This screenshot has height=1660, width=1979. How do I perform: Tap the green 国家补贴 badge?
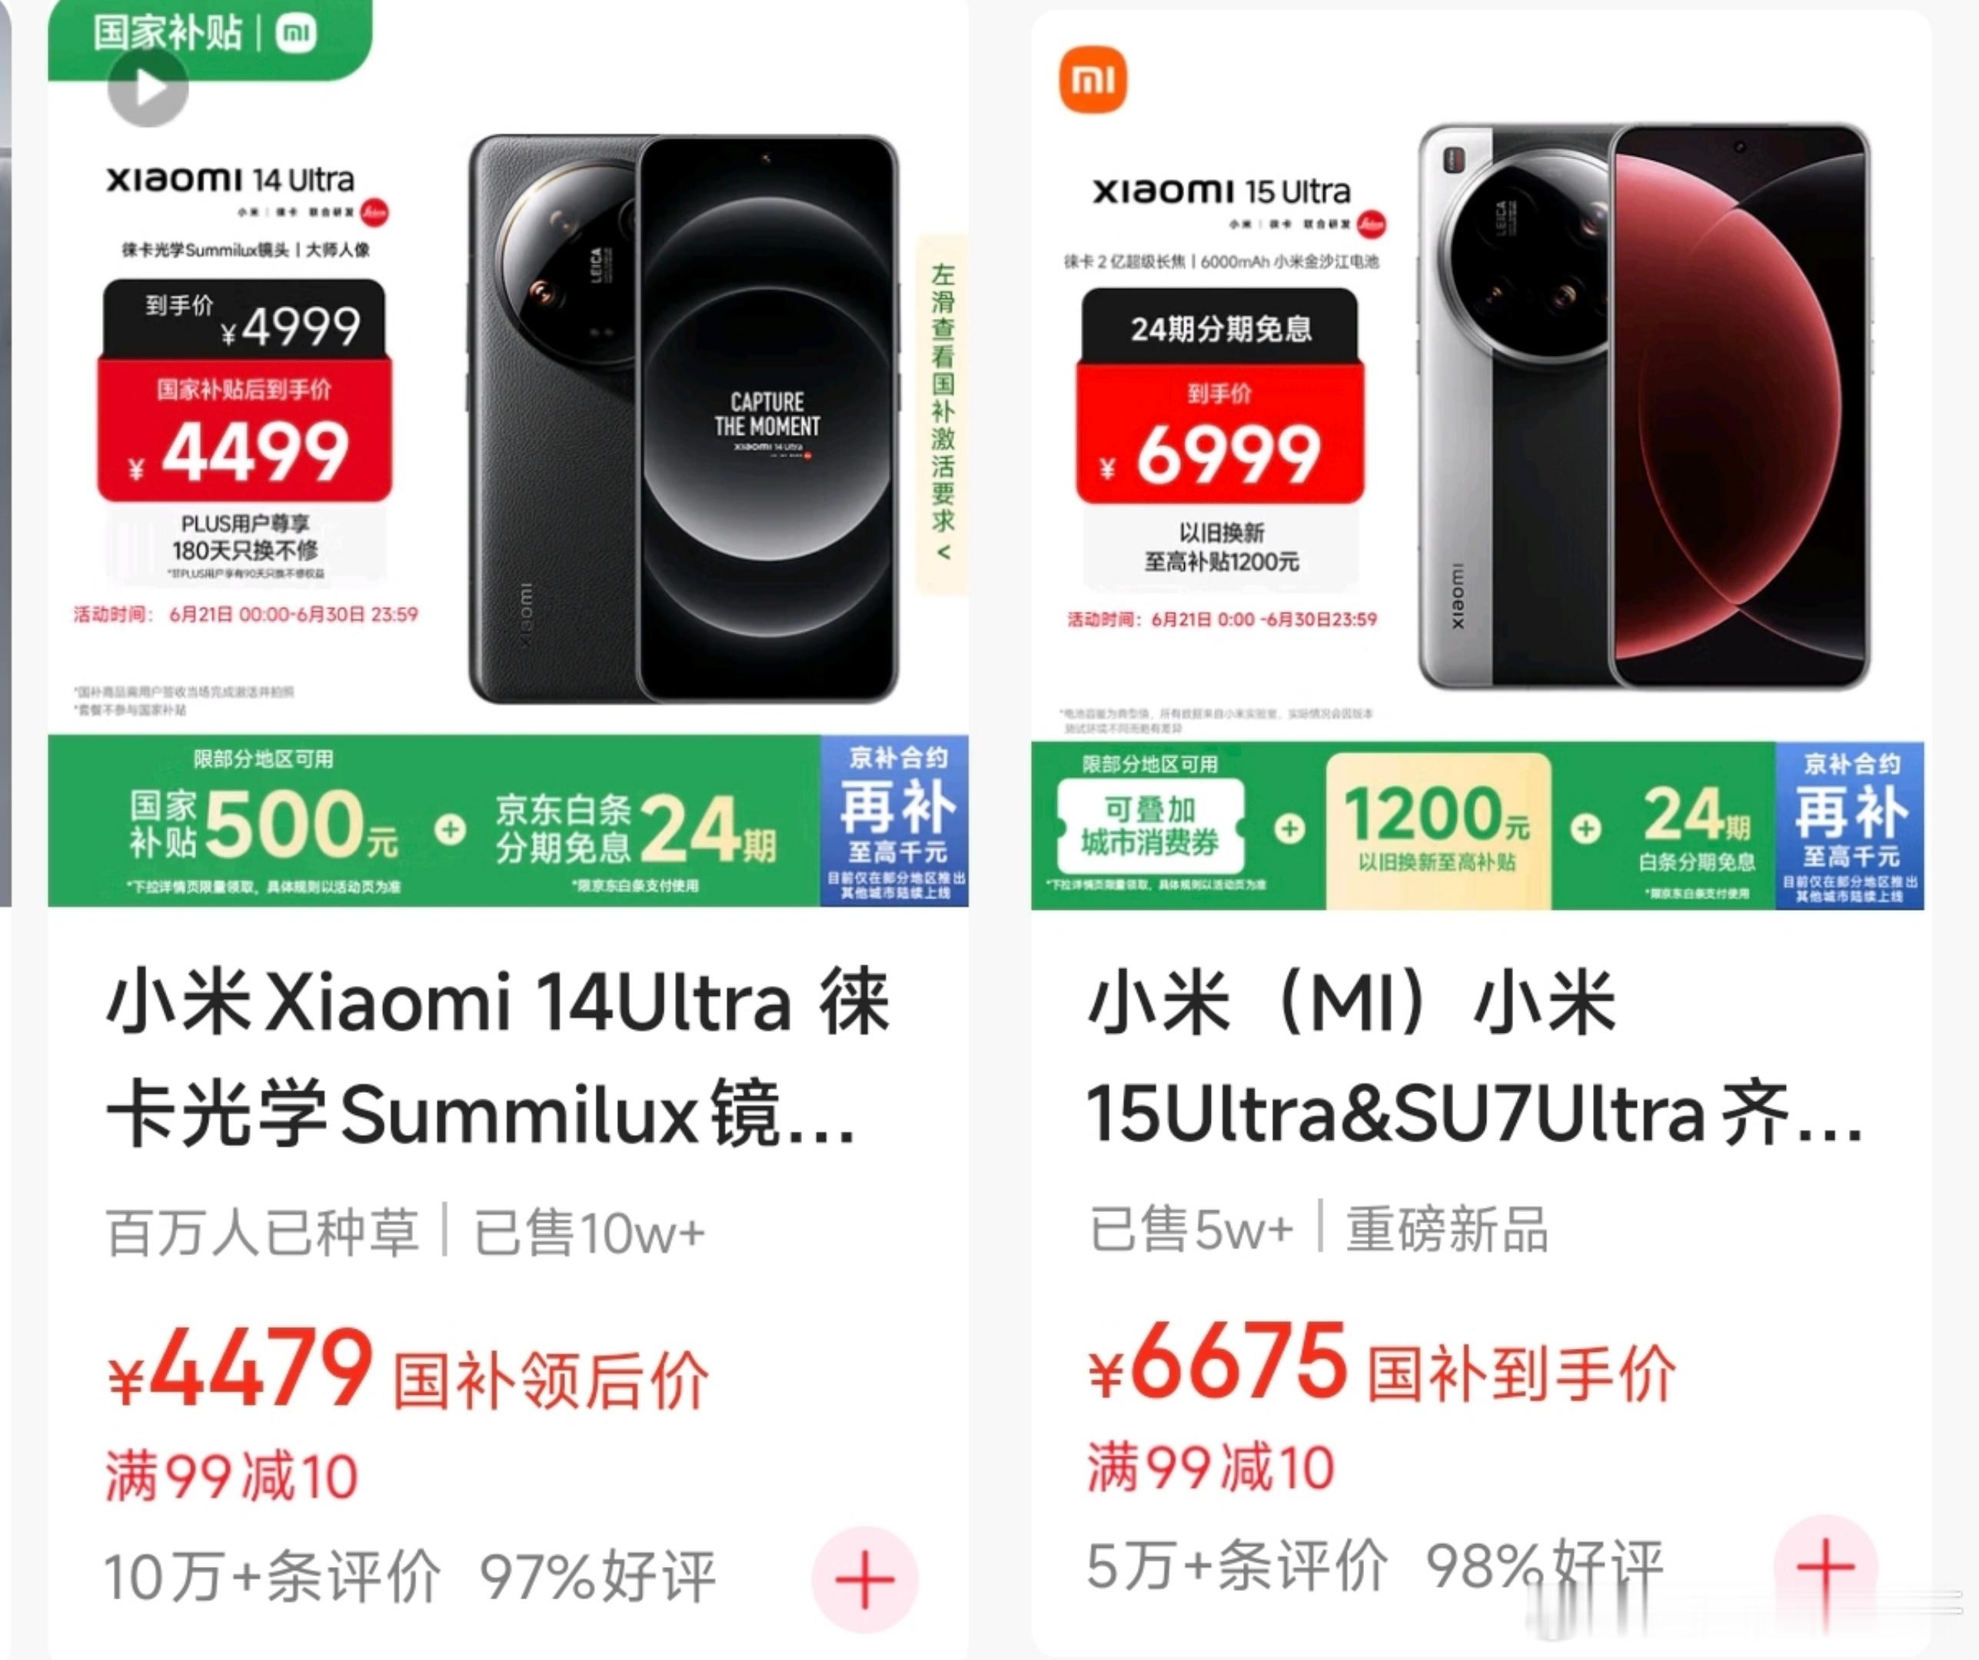tap(209, 36)
